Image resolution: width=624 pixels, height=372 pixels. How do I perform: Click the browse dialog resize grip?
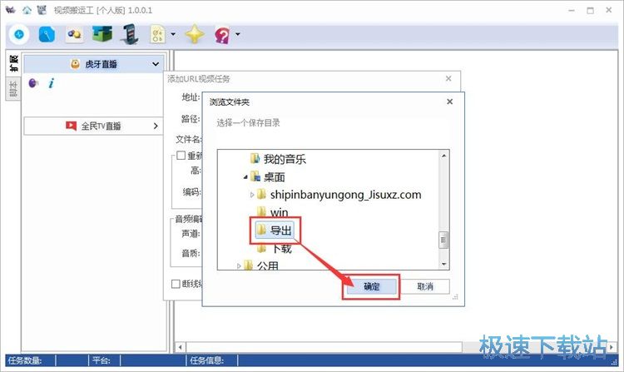coord(456,297)
